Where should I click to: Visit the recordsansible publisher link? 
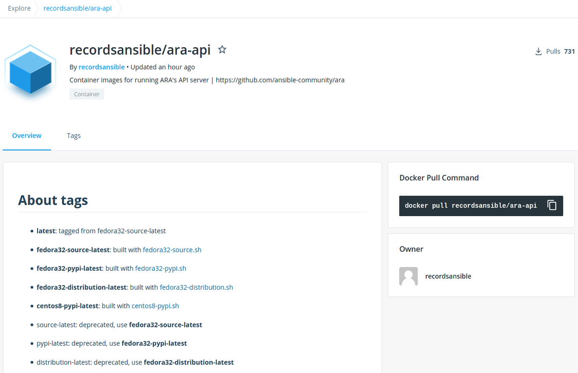pos(102,67)
